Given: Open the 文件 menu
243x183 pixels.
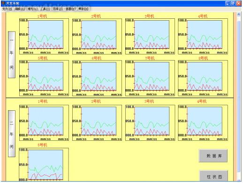Looking at the screenshot, I should pyautogui.click(x=7, y=9).
